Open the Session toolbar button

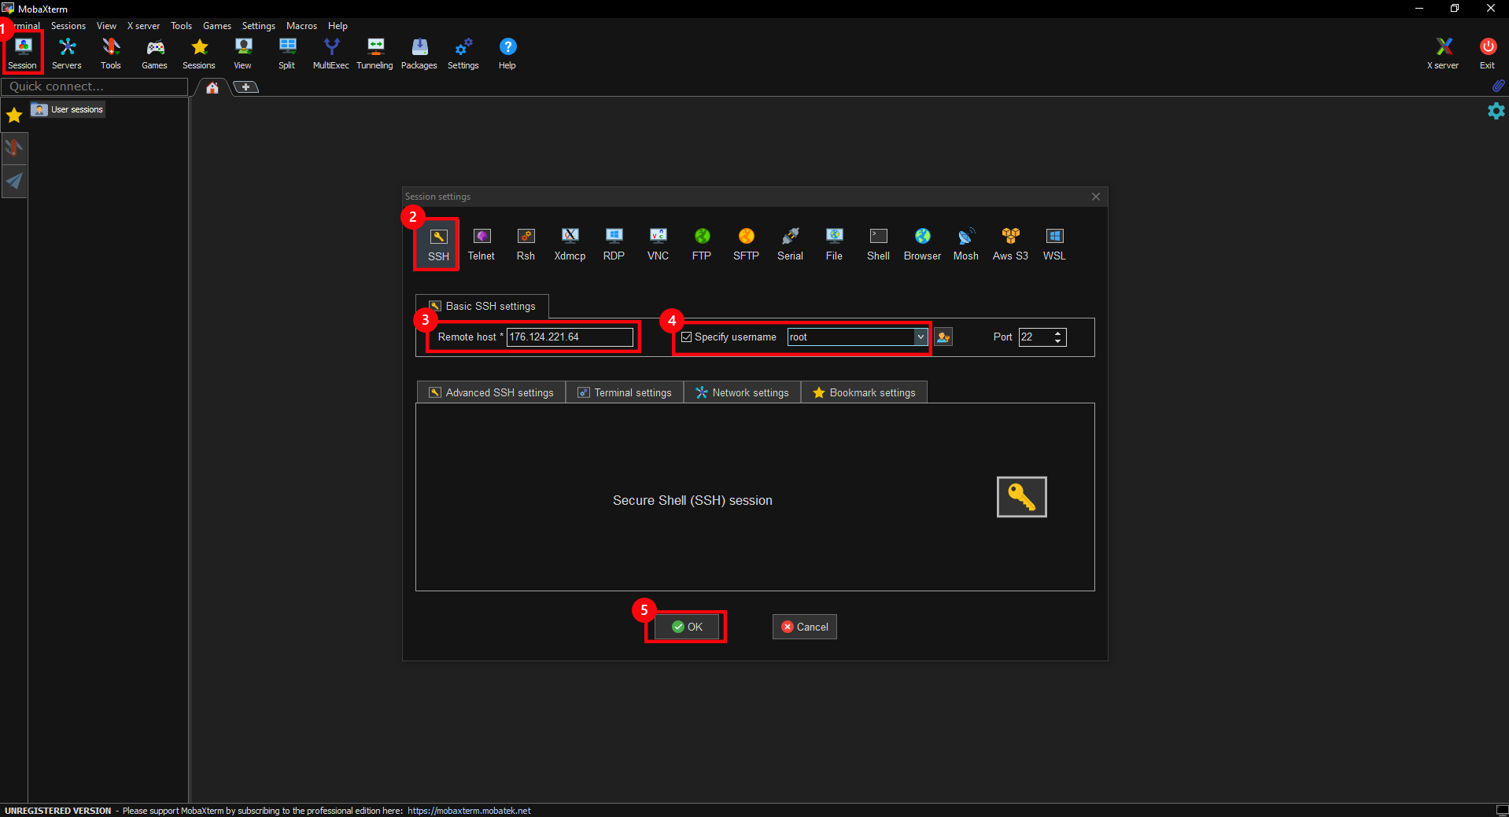point(23,53)
